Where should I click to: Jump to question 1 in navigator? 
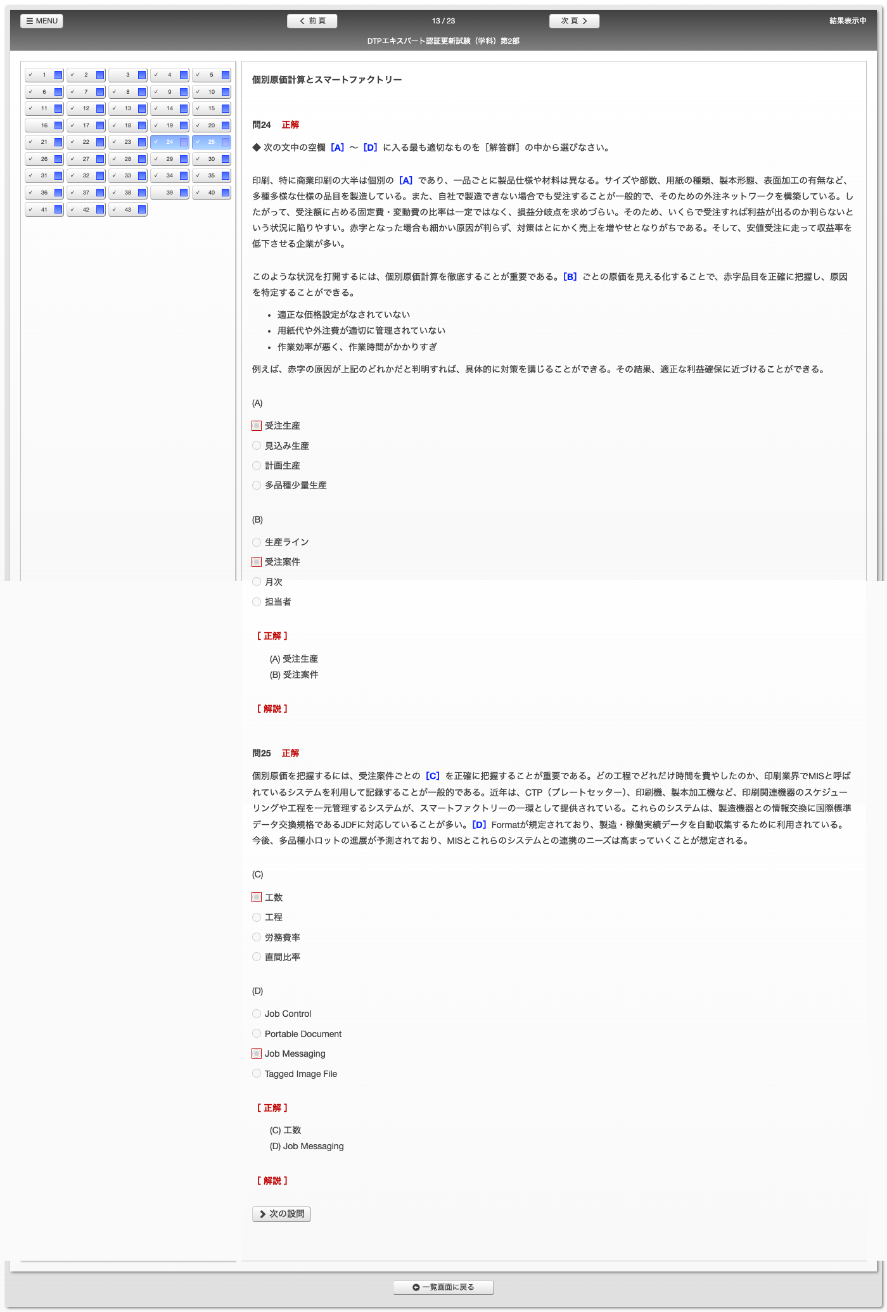44,75
